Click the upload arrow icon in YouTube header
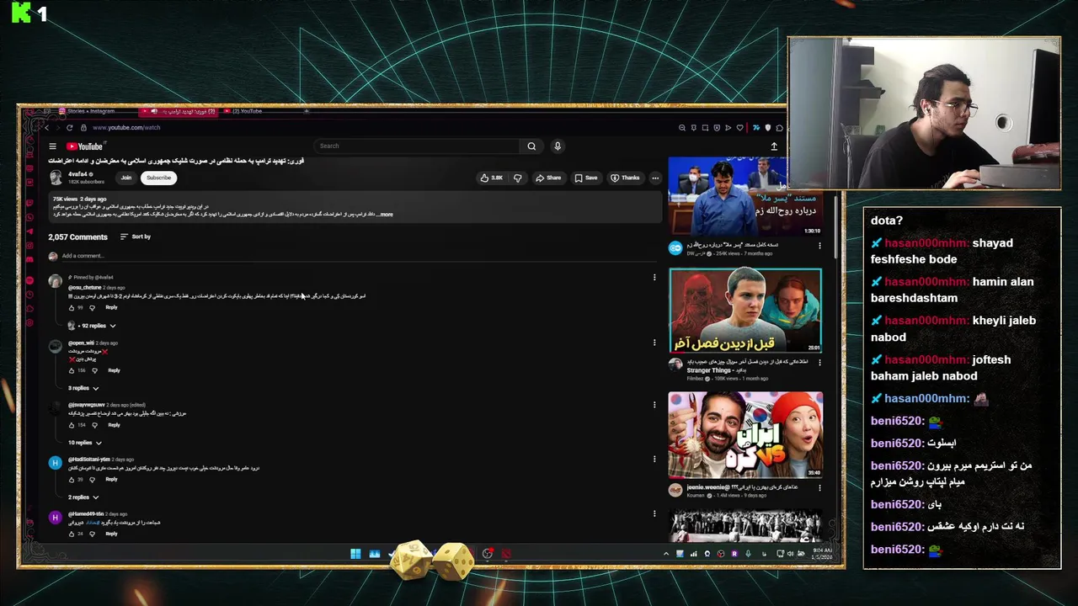This screenshot has width=1078, height=606. click(774, 146)
